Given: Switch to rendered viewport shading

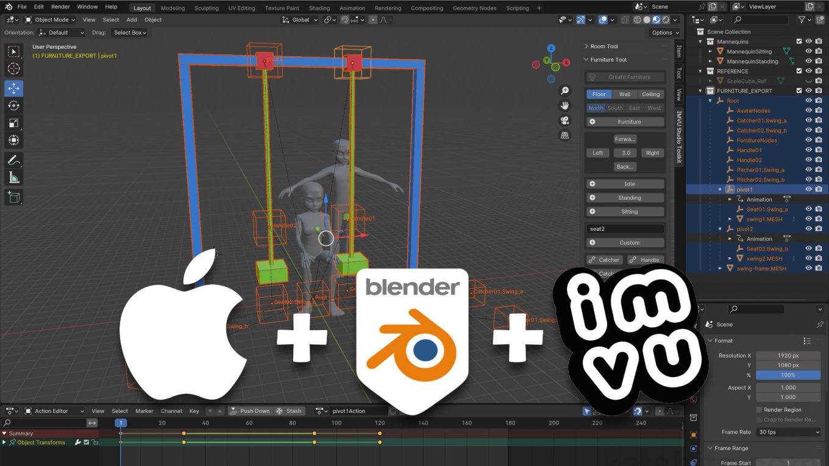Looking at the screenshot, I should coord(666,19).
